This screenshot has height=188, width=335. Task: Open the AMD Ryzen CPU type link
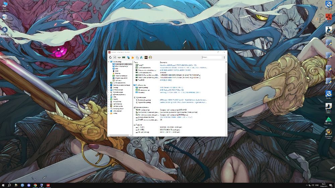(x=178, y=65)
